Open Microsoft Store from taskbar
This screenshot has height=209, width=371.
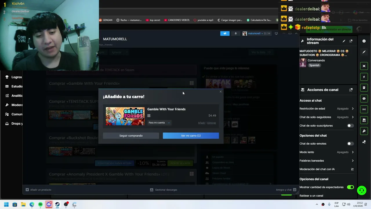(15, 204)
